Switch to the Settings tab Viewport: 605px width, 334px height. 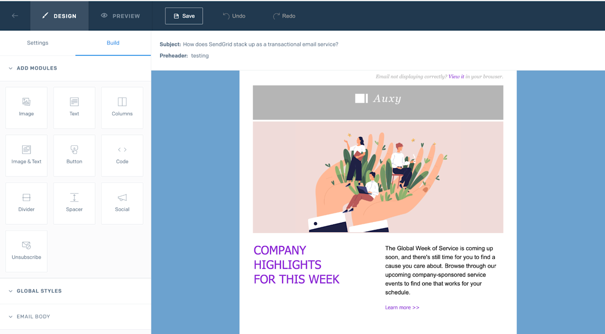click(x=38, y=43)
